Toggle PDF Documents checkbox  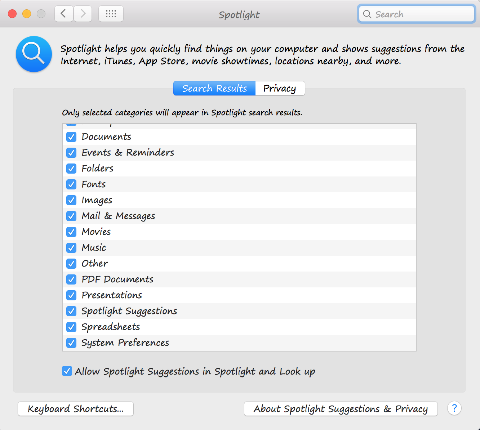pos(71,279)
